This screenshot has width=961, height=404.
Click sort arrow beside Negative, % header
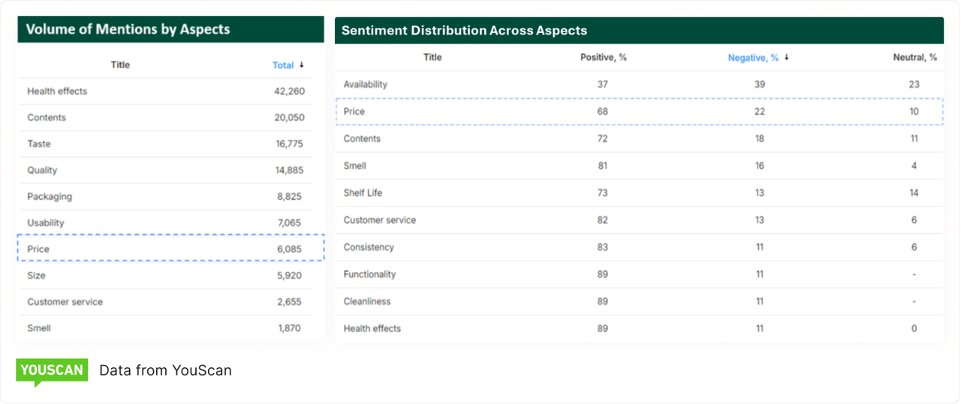click(x=787, y=57)
